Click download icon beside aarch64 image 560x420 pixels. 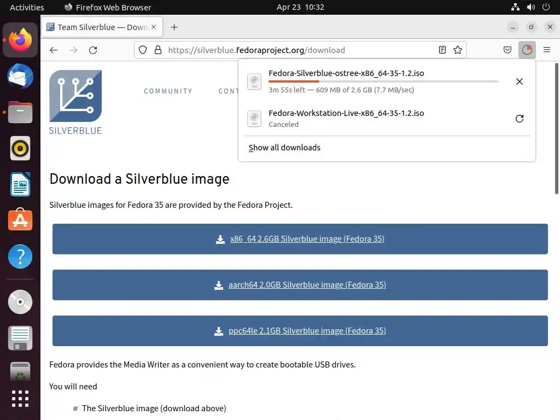pyautogui.click(x=219, y=285)
